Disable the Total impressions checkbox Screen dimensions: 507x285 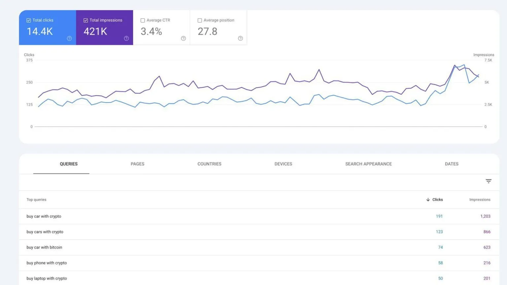[x=85, y=20]
